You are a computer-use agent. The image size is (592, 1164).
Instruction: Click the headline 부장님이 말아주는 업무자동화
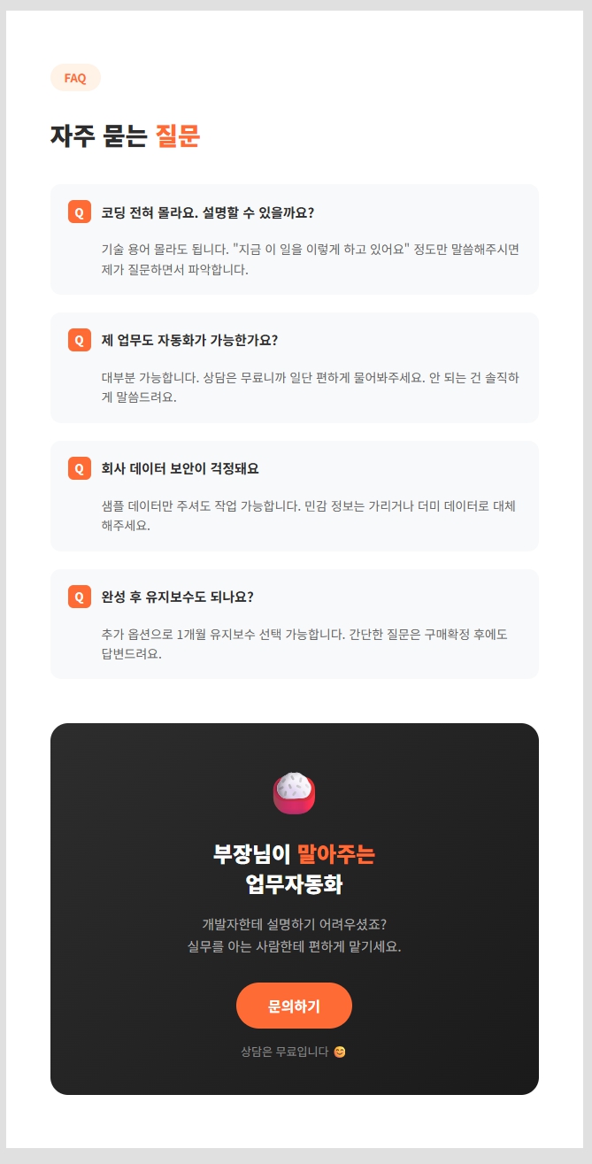coord(294,869)
